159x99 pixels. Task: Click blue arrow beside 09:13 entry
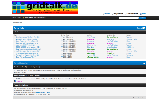62,49
